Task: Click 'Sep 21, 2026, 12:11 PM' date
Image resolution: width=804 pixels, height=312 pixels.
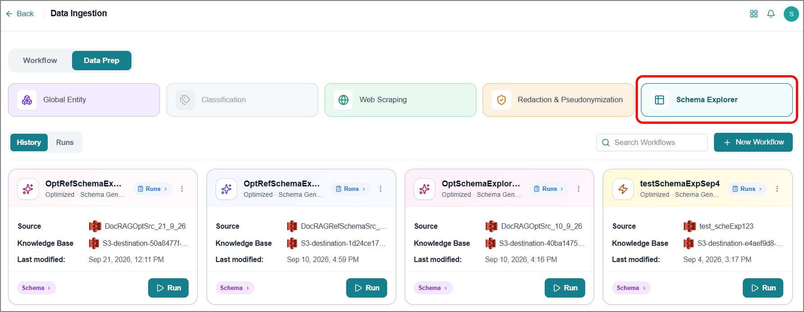Action: tap(126, 260)
